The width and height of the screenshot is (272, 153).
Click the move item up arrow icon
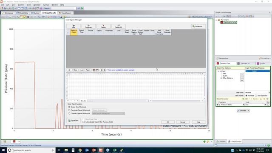102,70
